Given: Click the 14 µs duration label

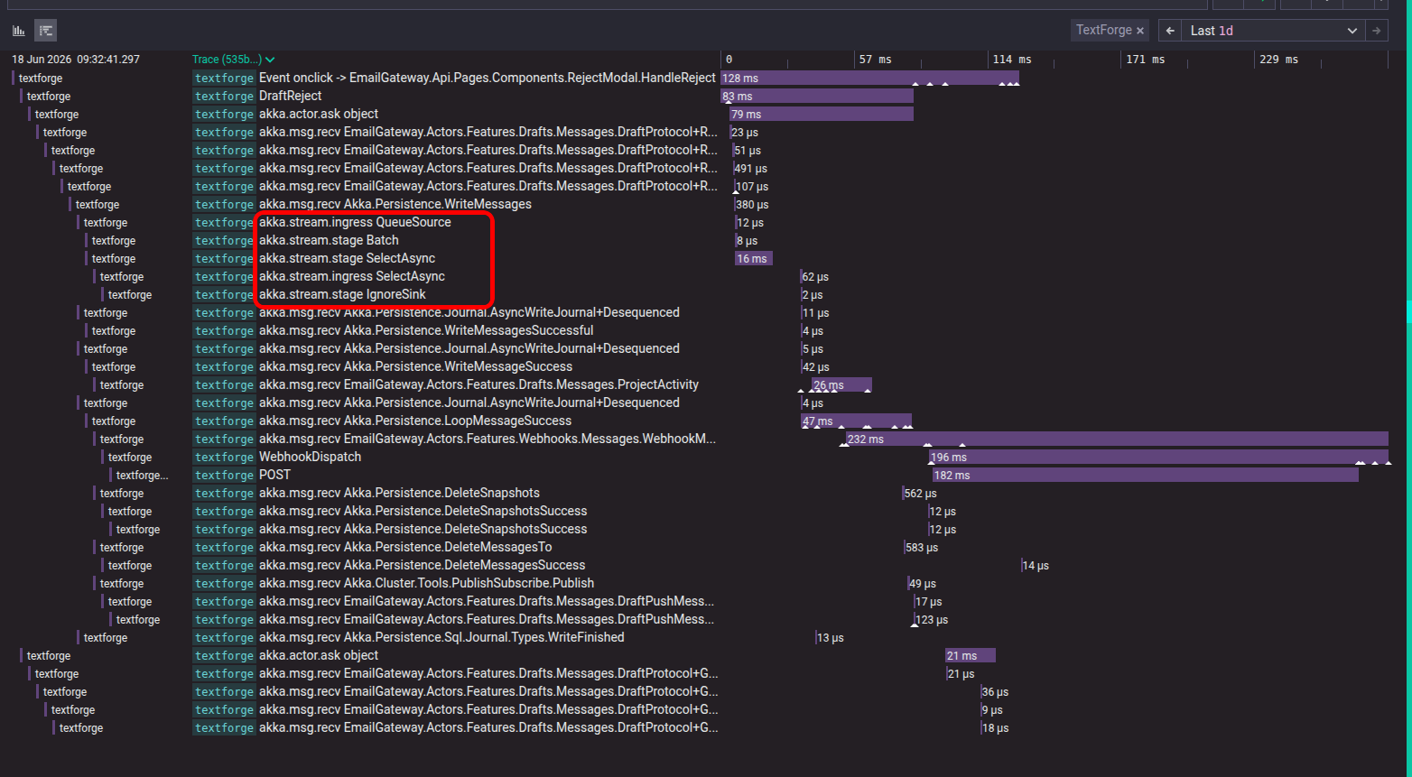Looking at the screenshot, I should (x=1036, y=566).
